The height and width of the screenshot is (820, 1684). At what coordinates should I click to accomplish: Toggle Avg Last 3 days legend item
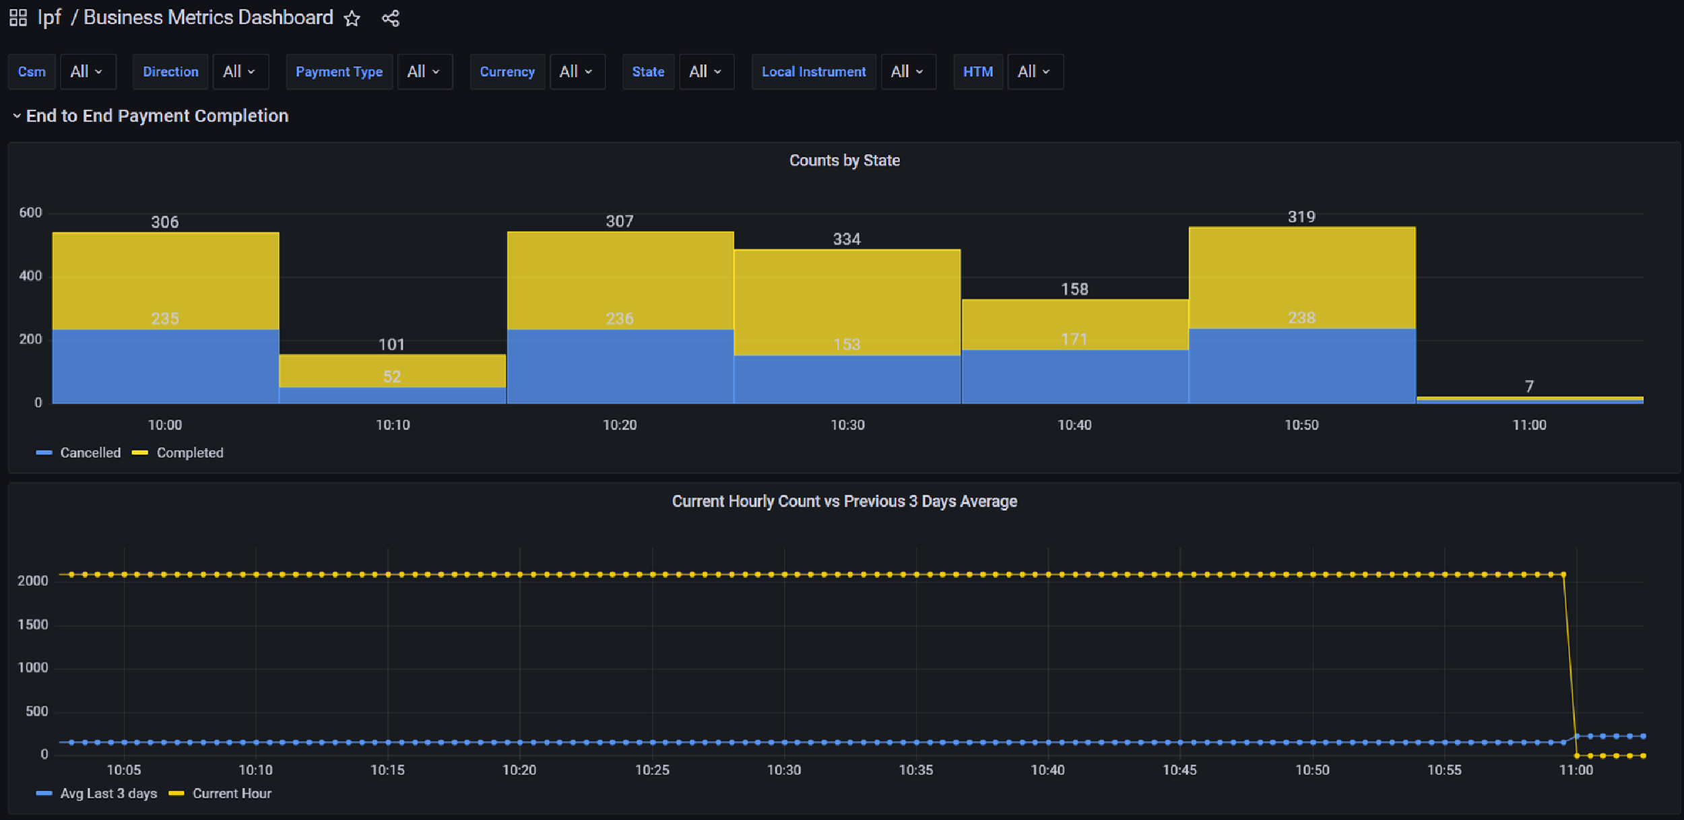[x=108, y=794]
